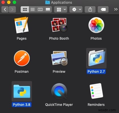The width and height of the screenshot is (119, 113).
Task: Click the Edit Tags toolbar button
Action: coord(103,9)
